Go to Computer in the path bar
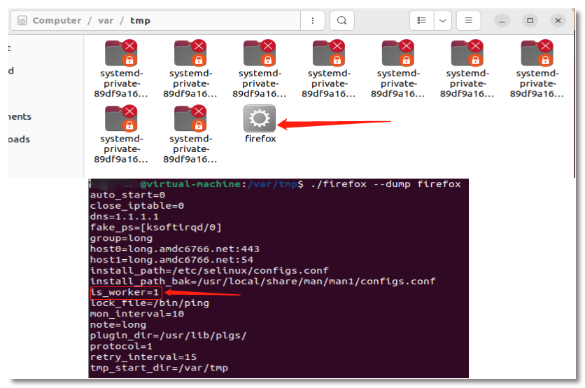The image size is (585, 388). click(57, 21)
